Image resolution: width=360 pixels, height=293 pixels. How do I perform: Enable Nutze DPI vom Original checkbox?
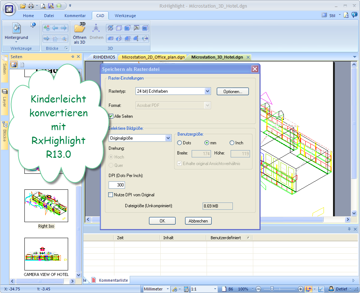point(111,195)
